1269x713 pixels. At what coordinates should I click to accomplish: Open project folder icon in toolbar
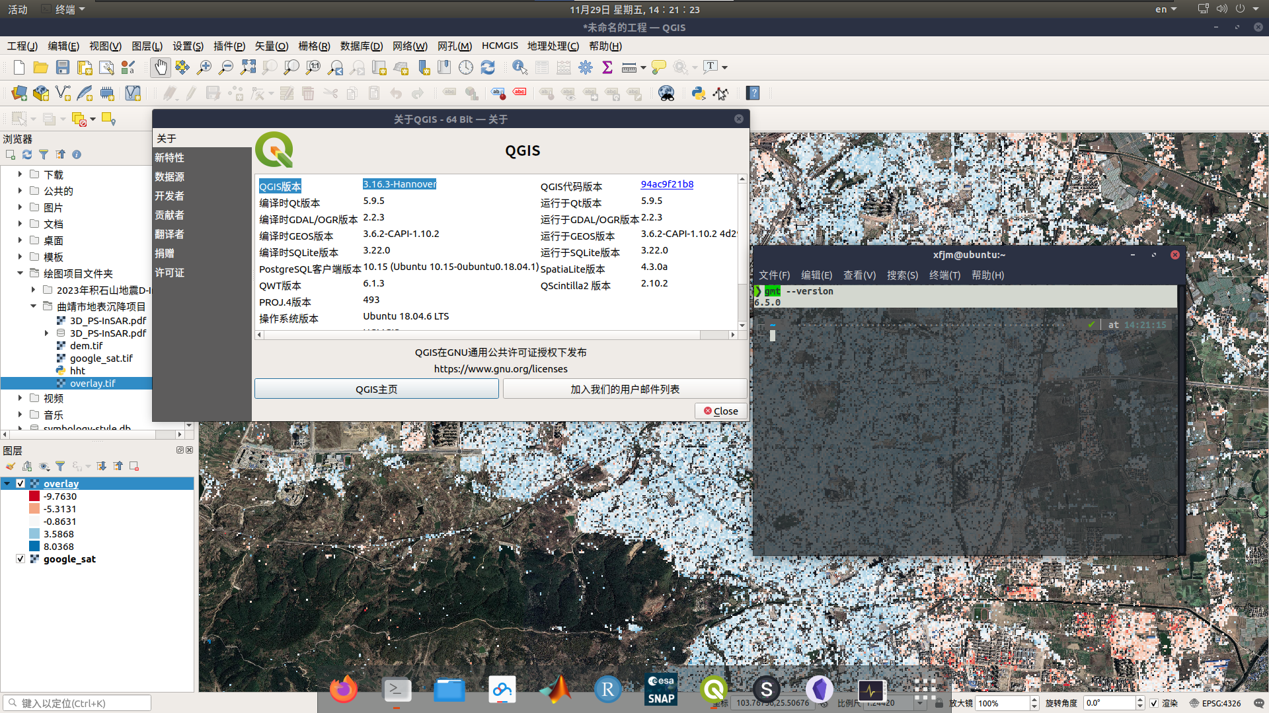[x=40, y=67]
